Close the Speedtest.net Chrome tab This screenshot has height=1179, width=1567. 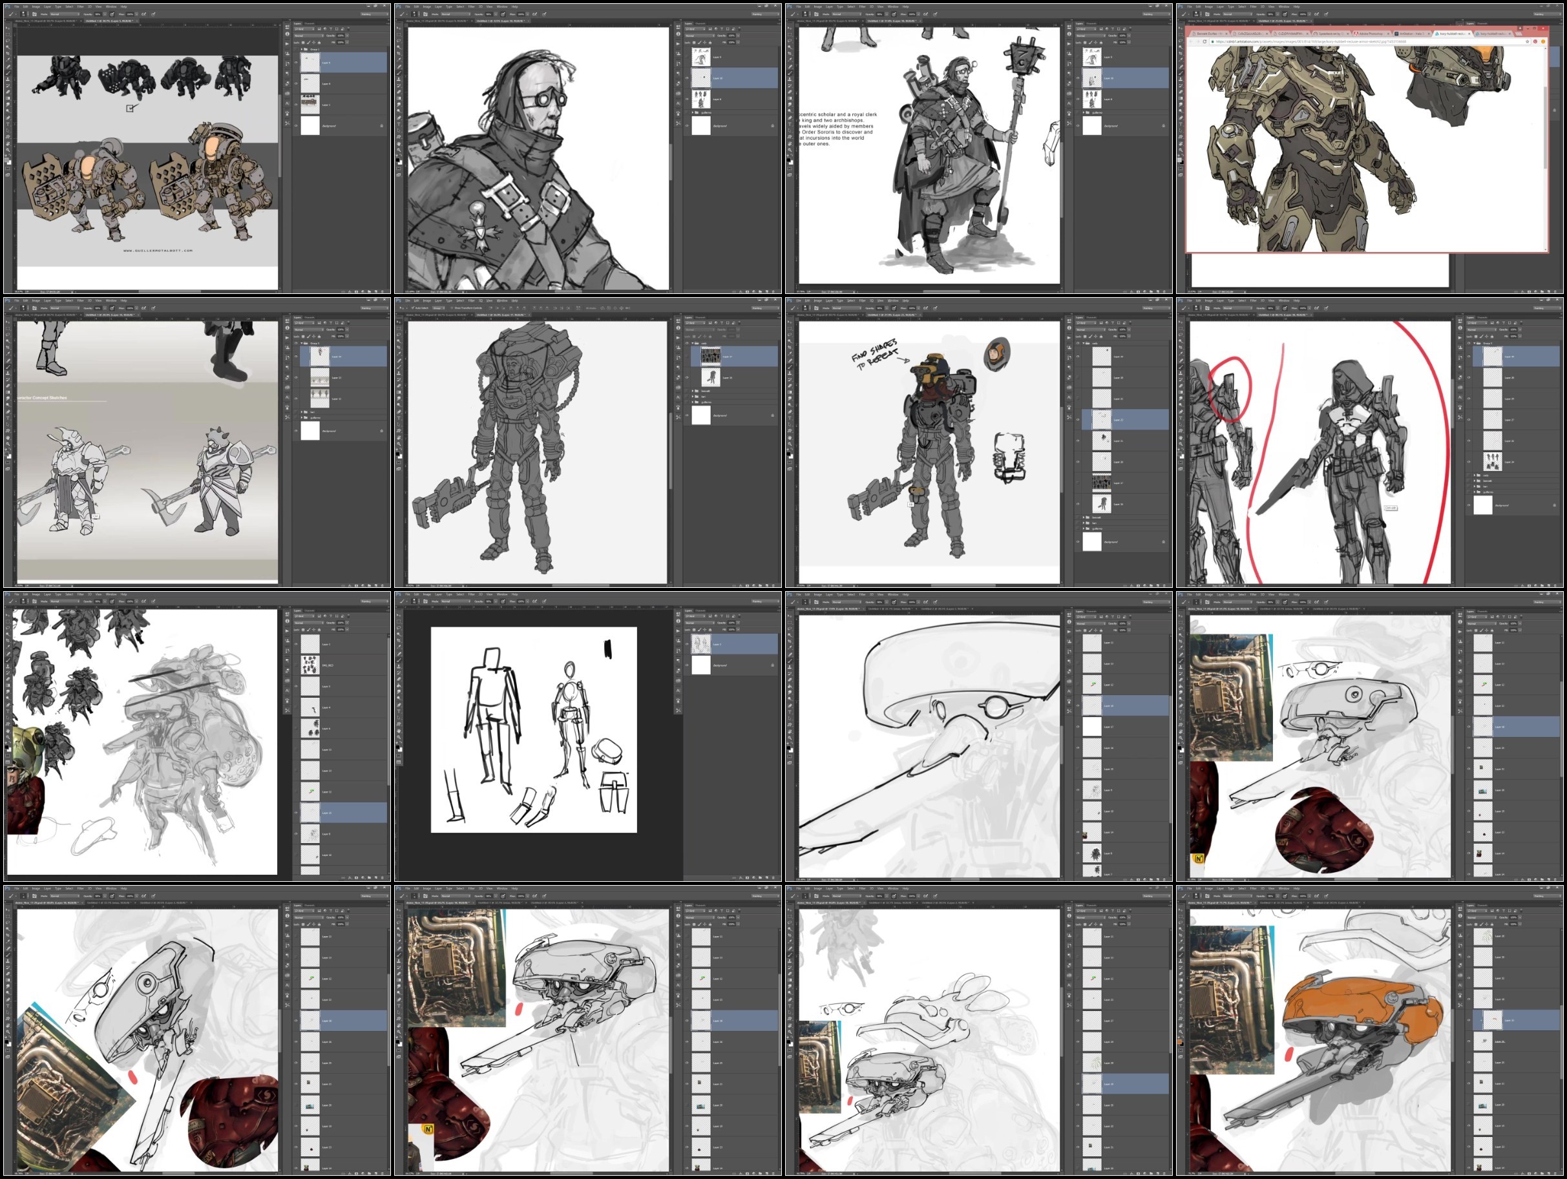1348,34
